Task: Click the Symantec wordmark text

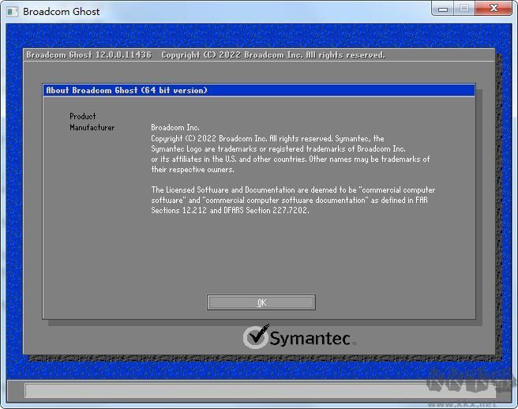Action: coord(312,338)
